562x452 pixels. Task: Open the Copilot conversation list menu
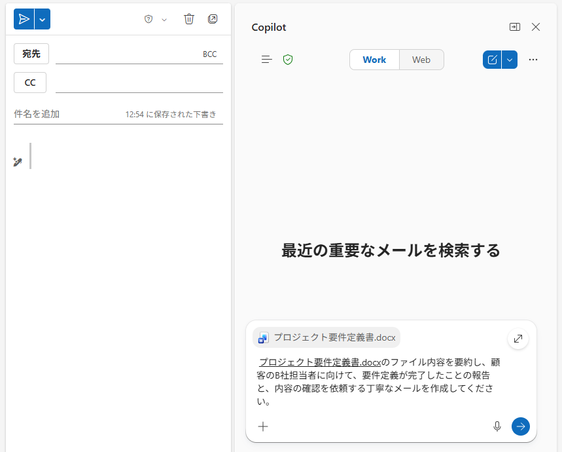click(267, 60)
